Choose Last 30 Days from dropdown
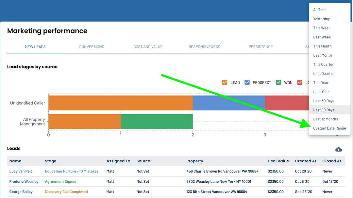The height and width of the screenshot is (198, 353). coord(324,101)
